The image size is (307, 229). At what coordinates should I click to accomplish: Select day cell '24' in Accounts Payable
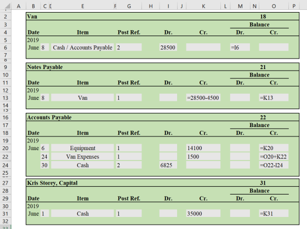click(x=44, y=157)
